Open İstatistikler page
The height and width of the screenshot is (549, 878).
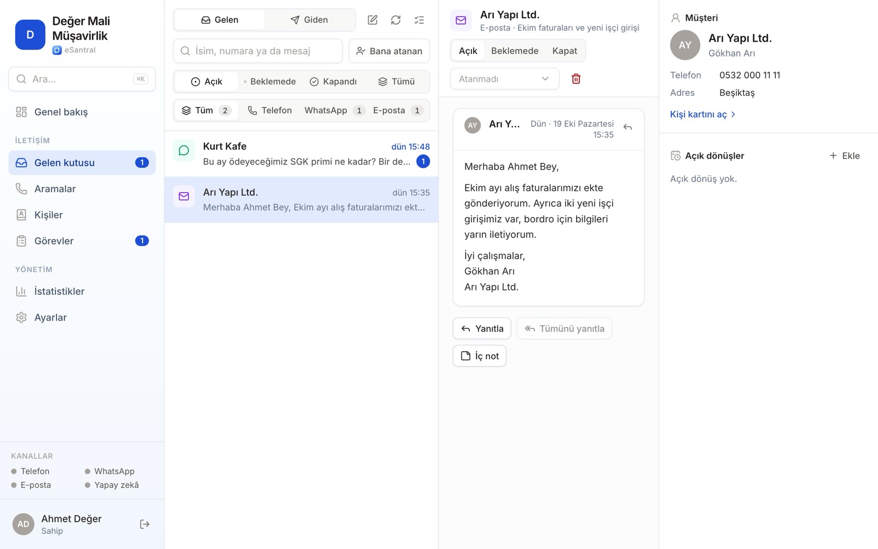pyautogui.click(x=82, y=292)
